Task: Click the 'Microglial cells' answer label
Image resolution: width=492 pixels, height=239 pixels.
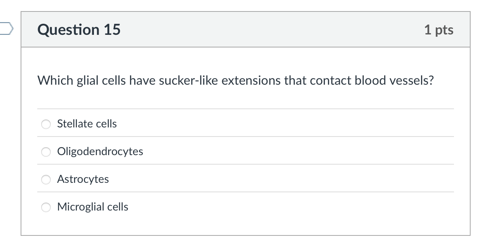Action: pyautogui.click(x=93, y=207)
